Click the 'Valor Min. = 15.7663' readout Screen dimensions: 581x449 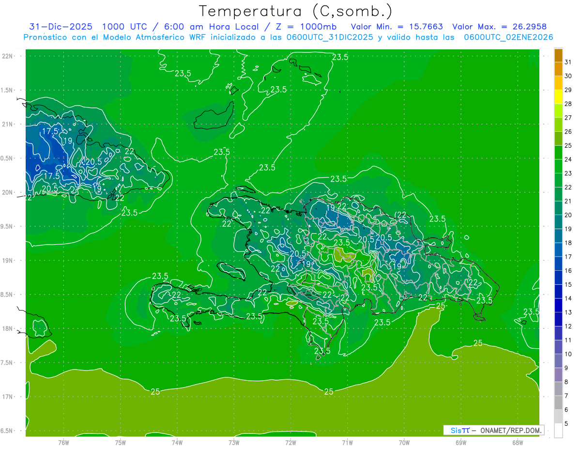(x=397, y=27)
